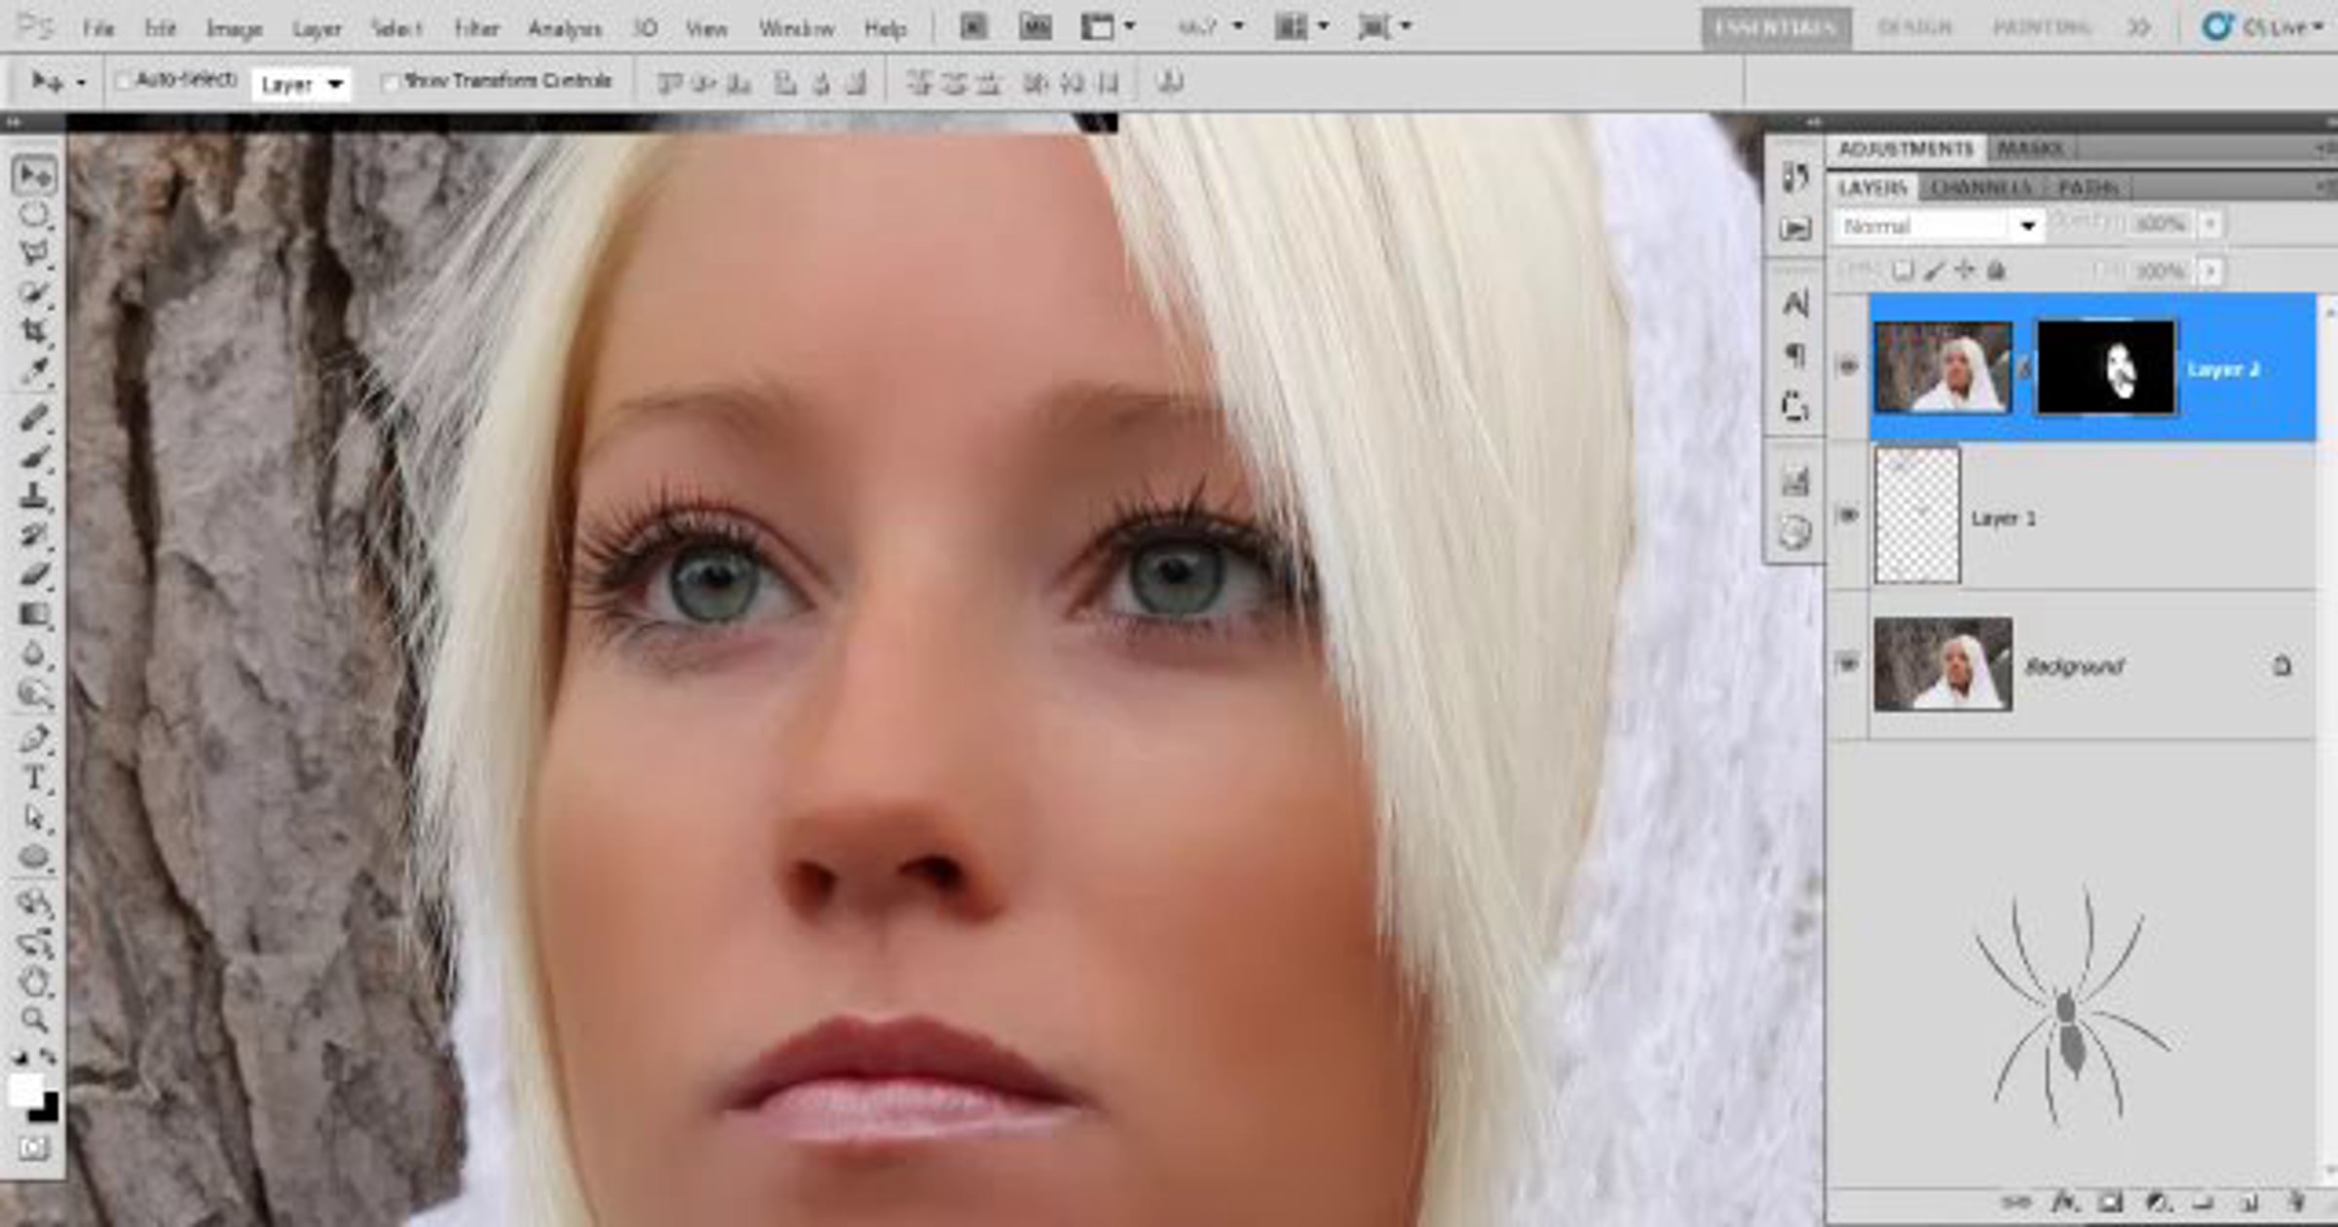Screen dimensions: 2338x1227
Task: Select the Eyedropper tool
Action: (34, 370)
